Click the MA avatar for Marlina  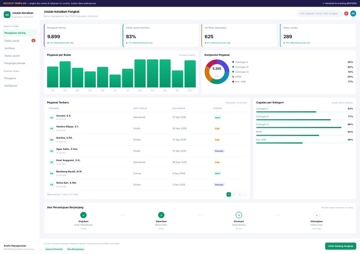[x=52, y=140]
